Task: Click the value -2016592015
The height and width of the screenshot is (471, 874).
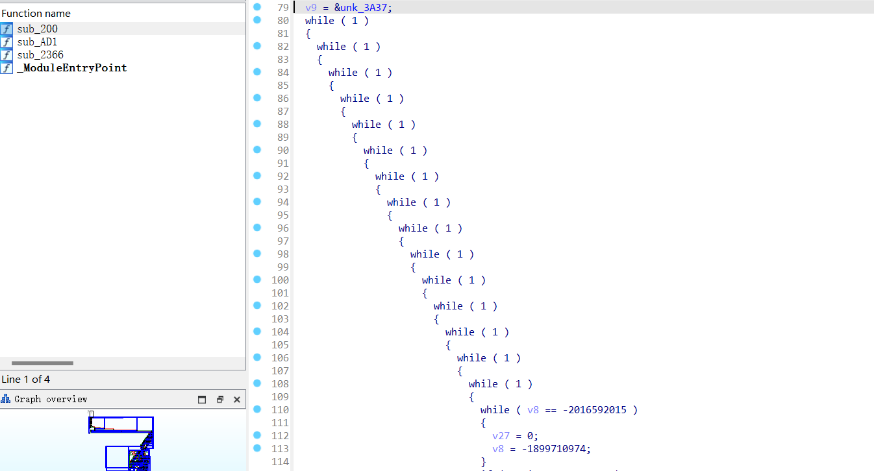Action: [x=595, y=410]
